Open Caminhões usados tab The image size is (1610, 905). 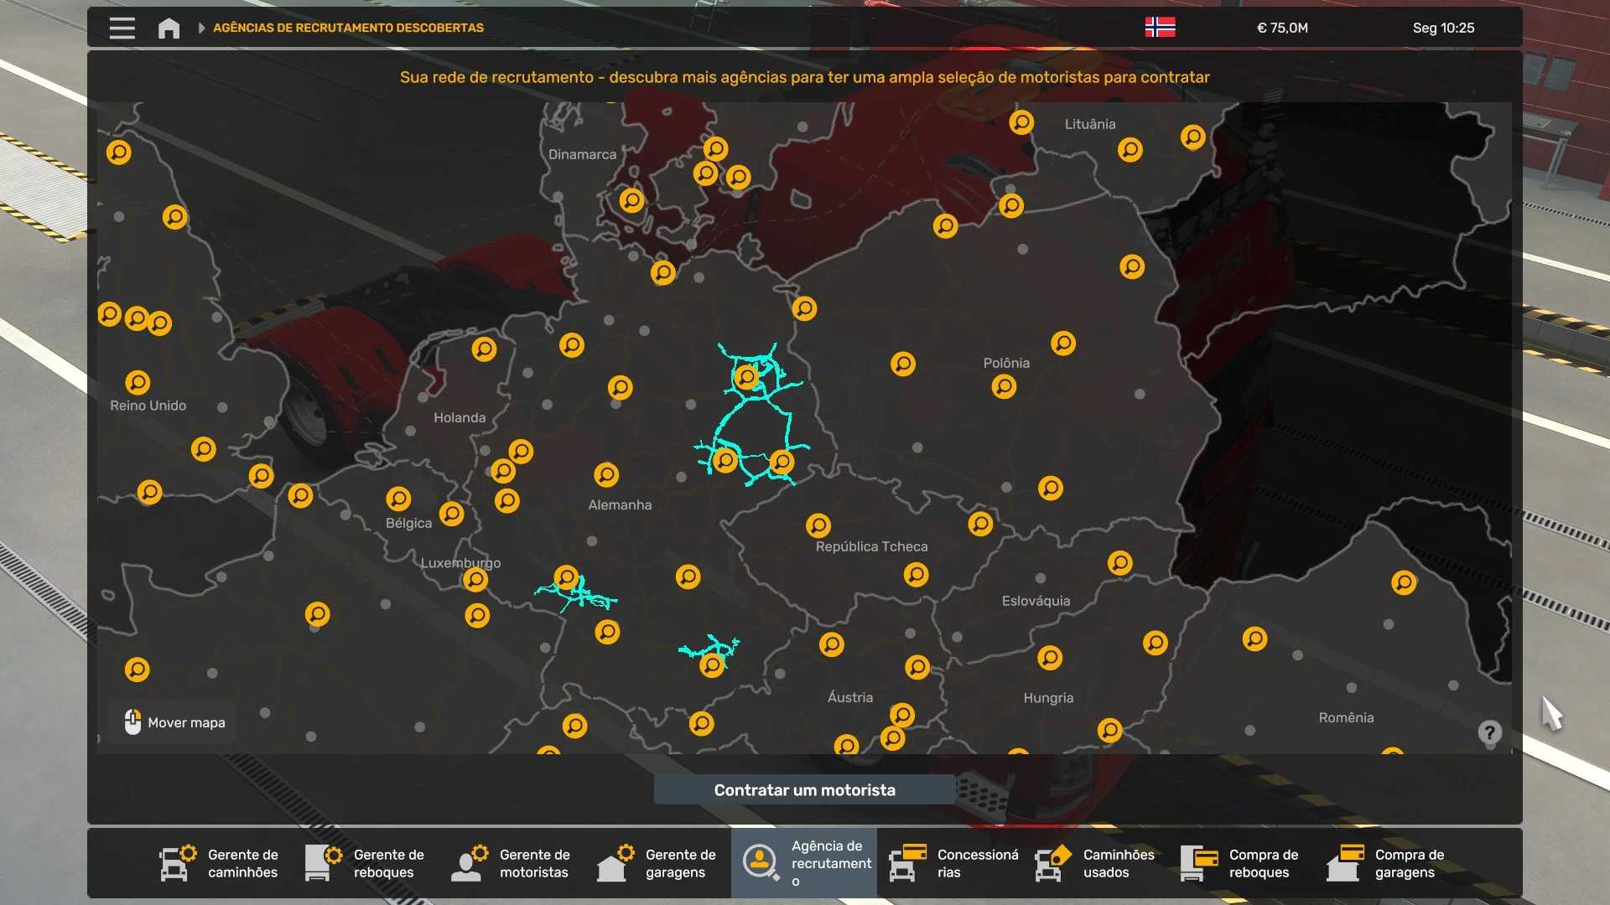pyautogui.click(x=1094, y=863)
